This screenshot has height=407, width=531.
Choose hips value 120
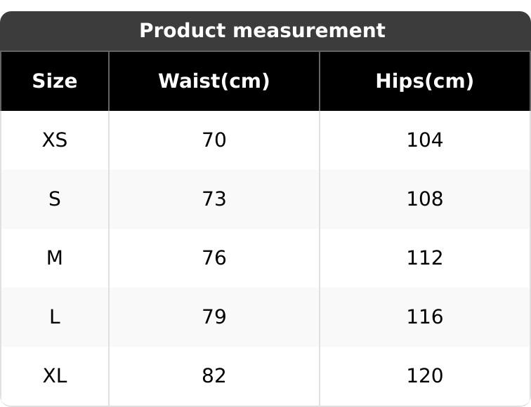point(425,376)
